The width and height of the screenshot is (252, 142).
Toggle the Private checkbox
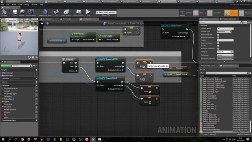coord(218,46)
